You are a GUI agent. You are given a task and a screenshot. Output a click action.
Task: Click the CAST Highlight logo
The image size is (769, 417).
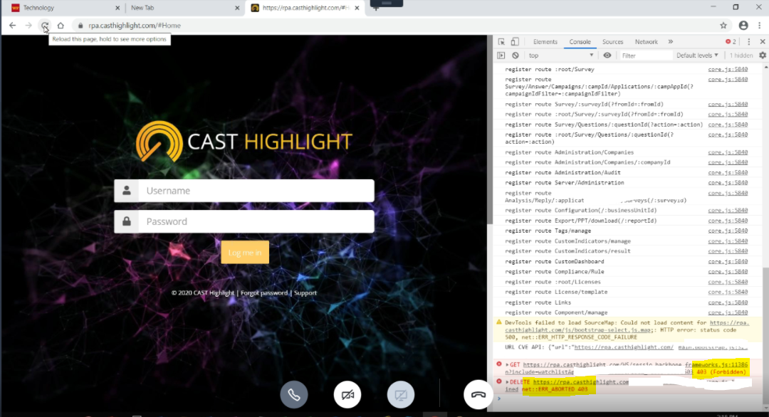coord(244,142)
